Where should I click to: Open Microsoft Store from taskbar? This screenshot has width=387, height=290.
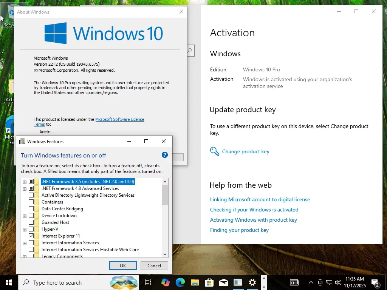coord(209,282)
